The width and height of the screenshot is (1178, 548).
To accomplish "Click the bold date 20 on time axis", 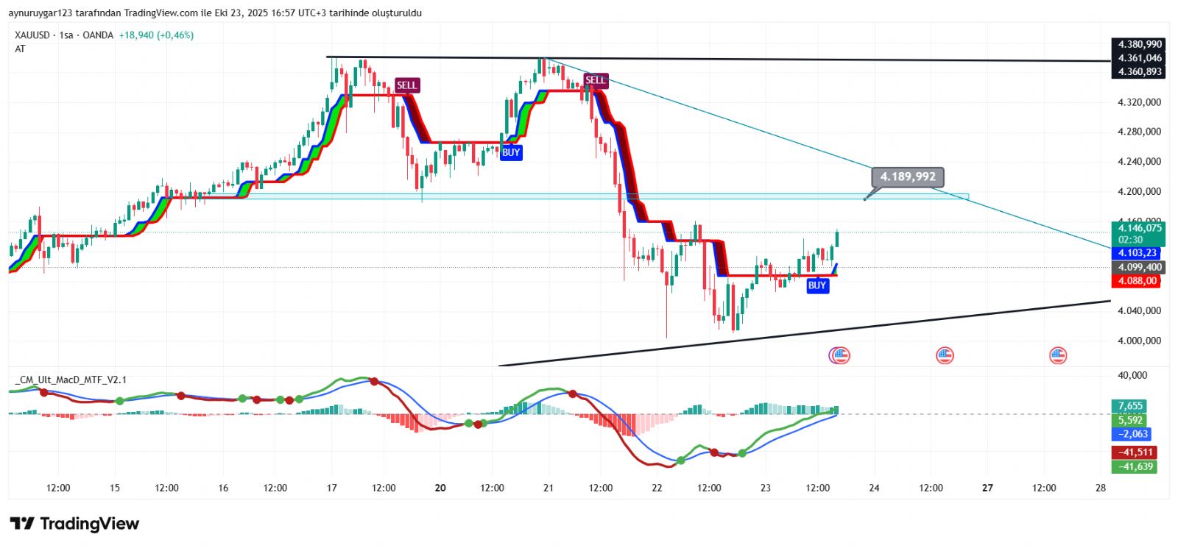I will point(440,488).
